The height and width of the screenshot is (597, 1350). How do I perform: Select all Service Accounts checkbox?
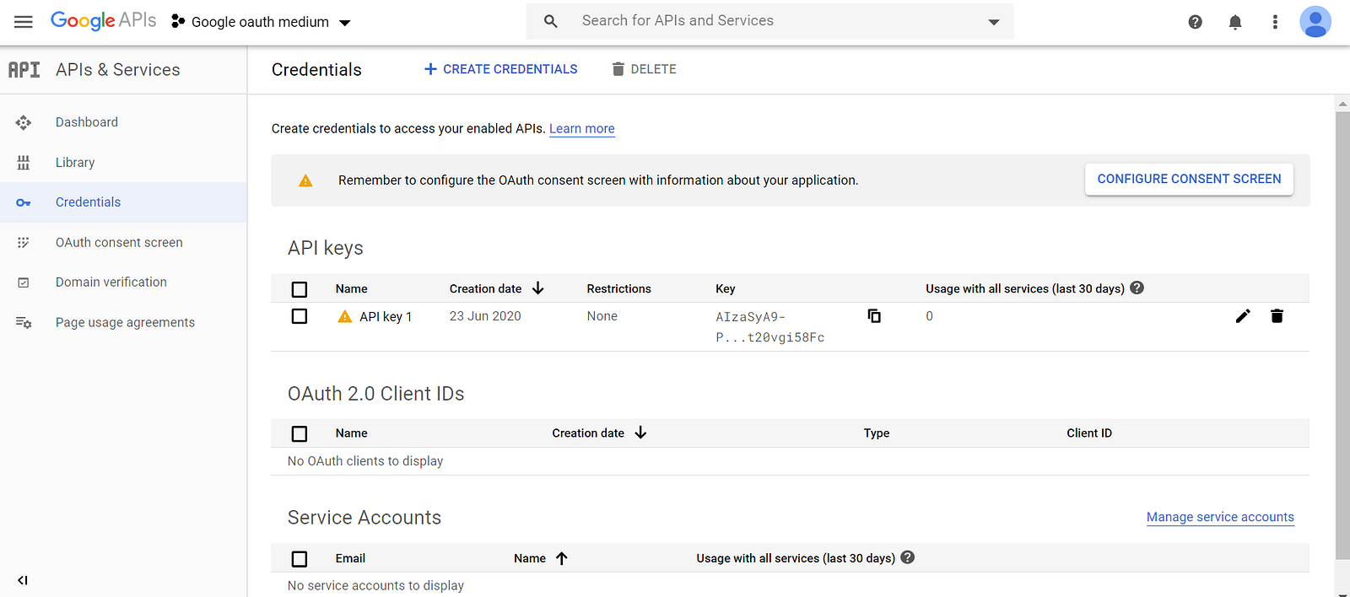click(300, 559)
